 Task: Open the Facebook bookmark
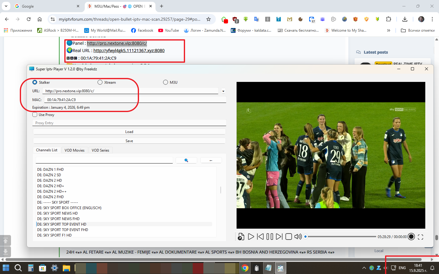pyautogui.click(x=142, y=30)
